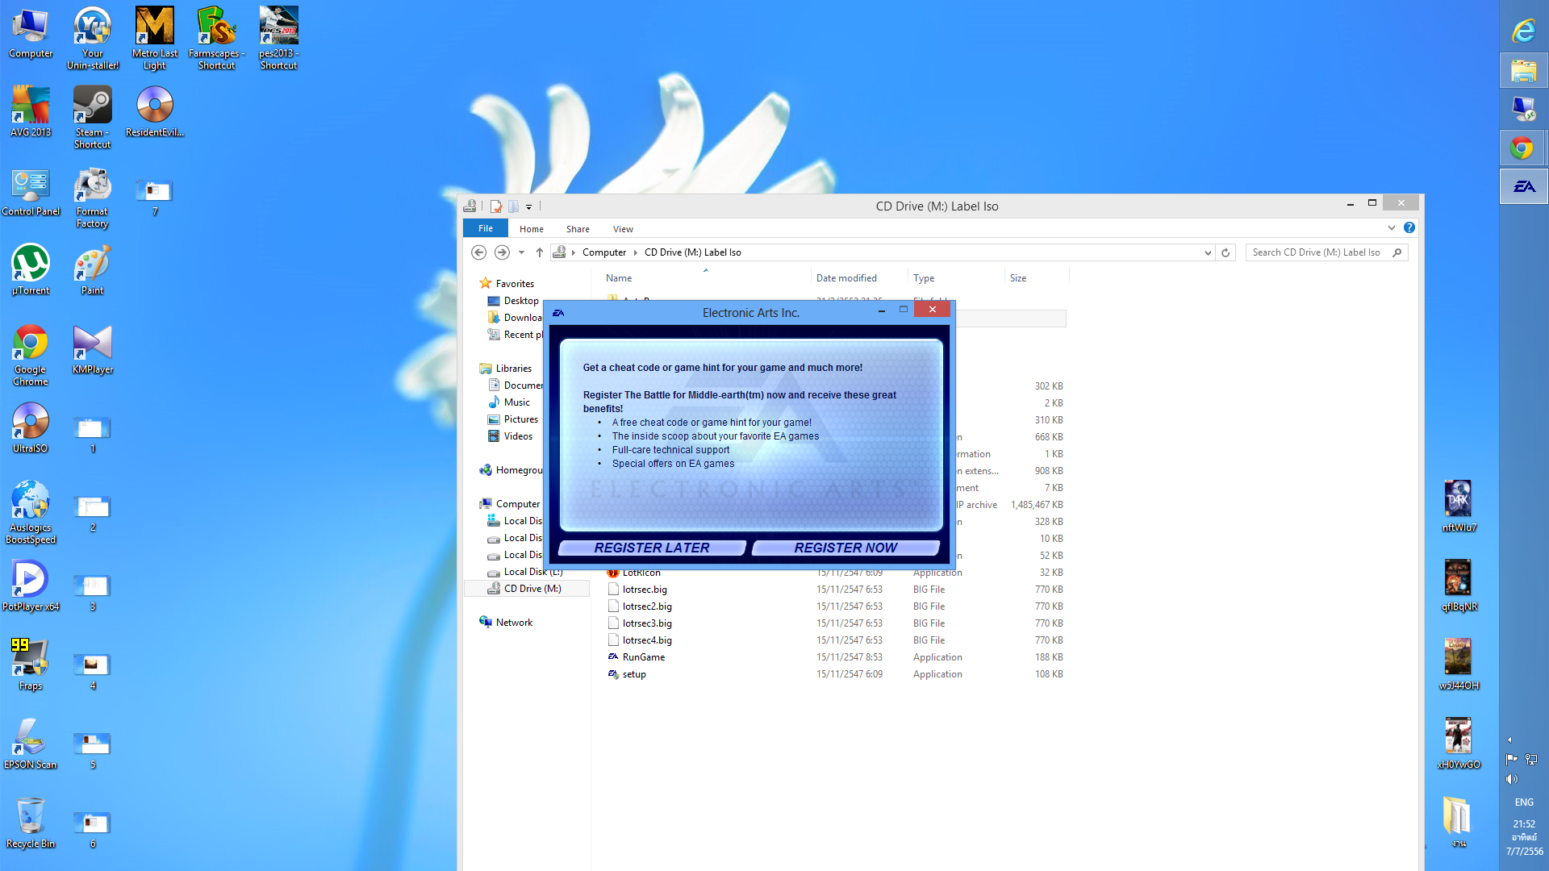Sort files by the Size column header
The width and height of the screenshot is (1549, 871).
pyautogui.click(x=1018, y=278)
